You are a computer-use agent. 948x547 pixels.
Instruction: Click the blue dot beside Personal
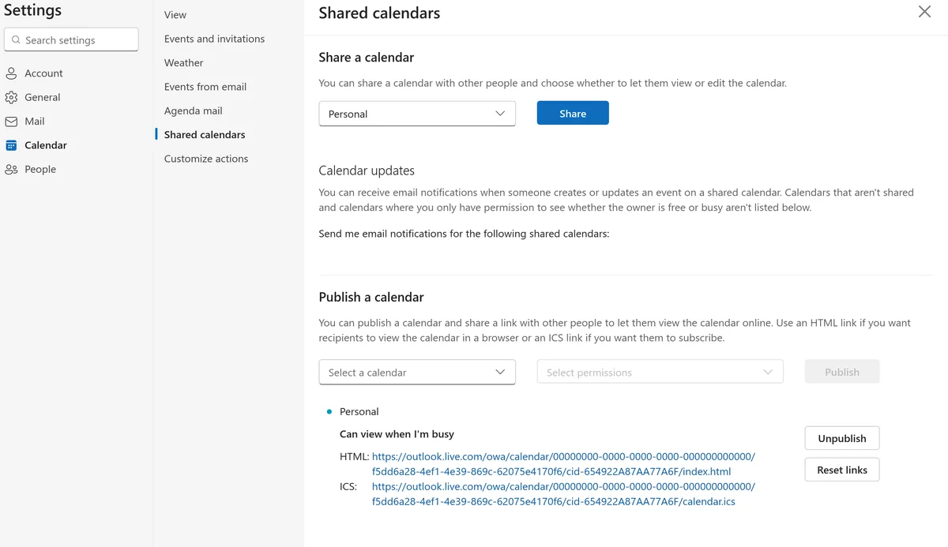coord(329,411)
